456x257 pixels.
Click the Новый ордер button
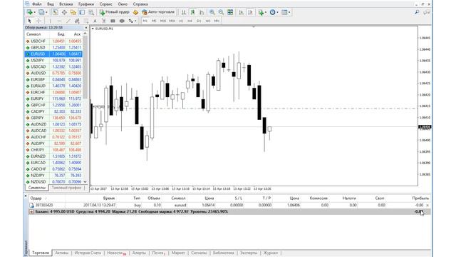tap(114, 12)
